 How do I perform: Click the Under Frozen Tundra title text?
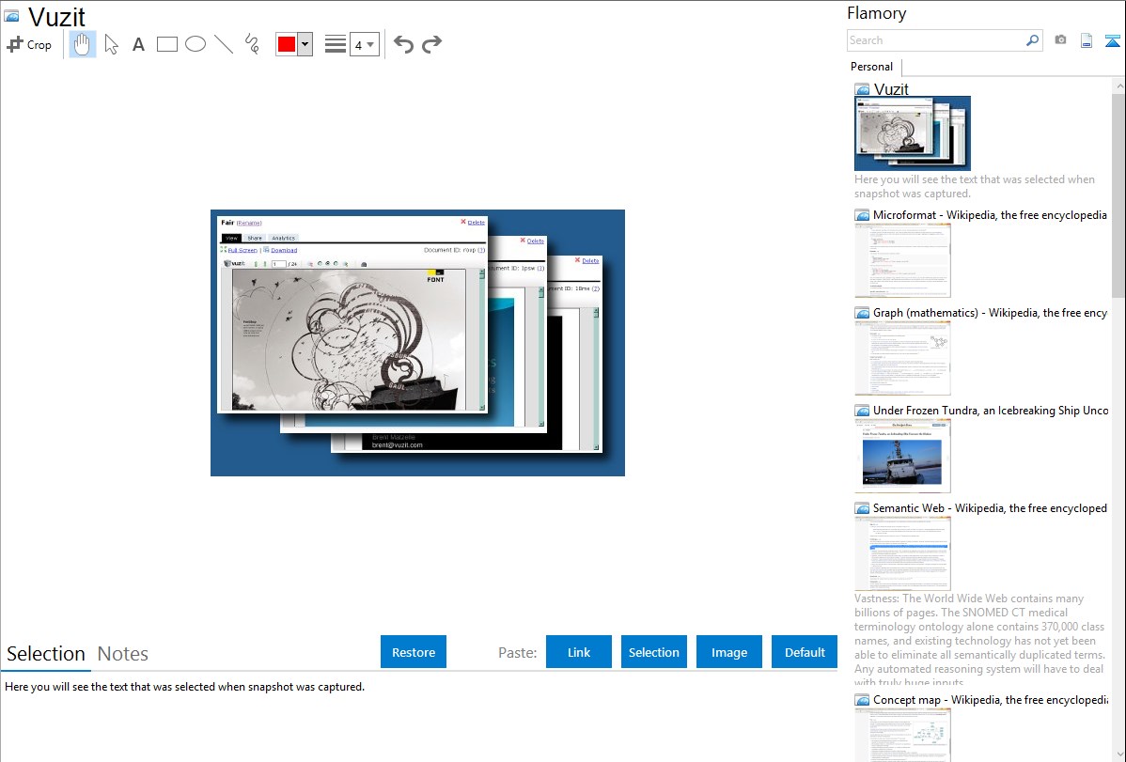(x=991, y=410)
